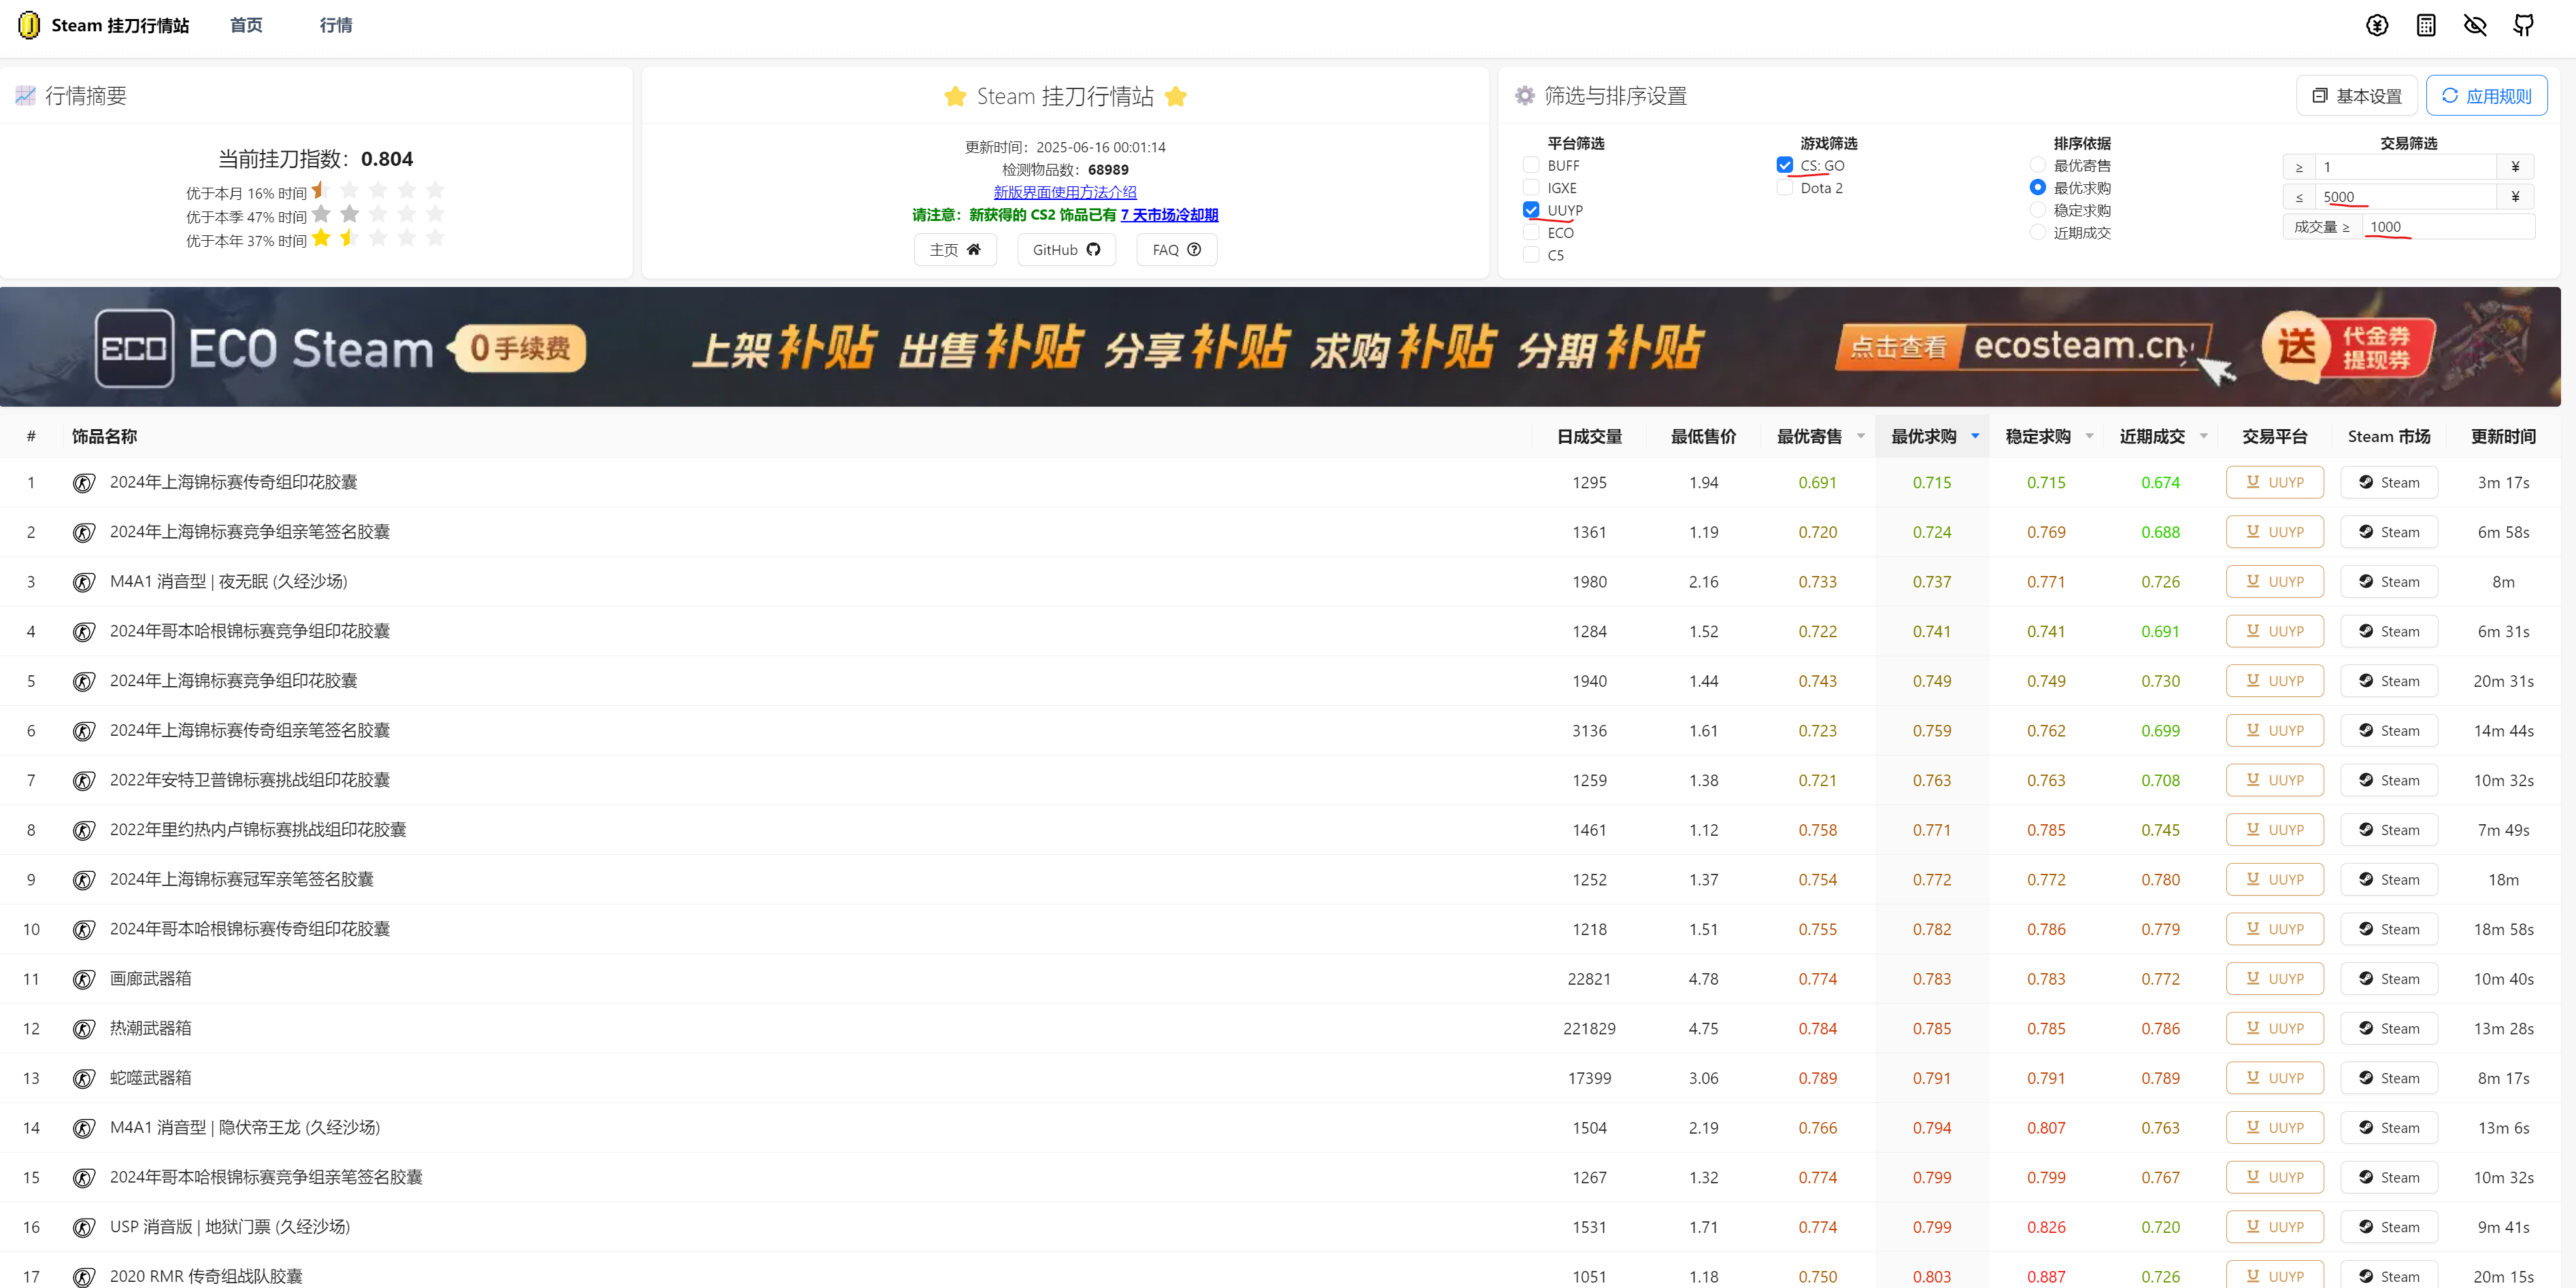Open UUYP button for 2024年上海锦标赛竞争组印花胶囊
The width and height of the screenshot is (2576, 1288).
[x=2274, y=681]
